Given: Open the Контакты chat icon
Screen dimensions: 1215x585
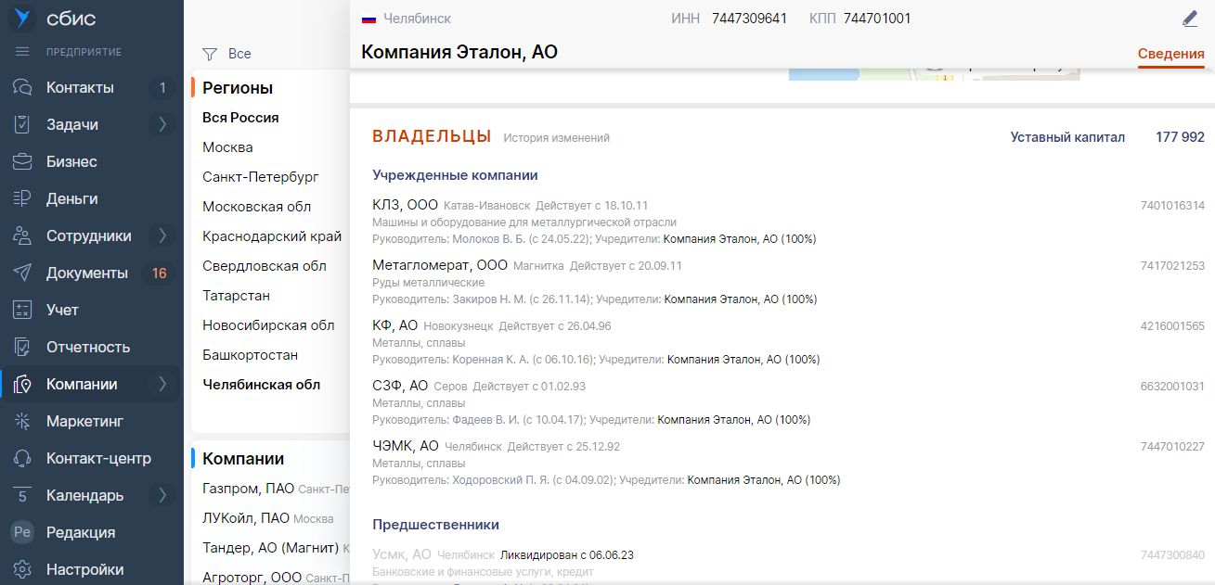Looking at the screenshot, I should [x=22, y=87].
